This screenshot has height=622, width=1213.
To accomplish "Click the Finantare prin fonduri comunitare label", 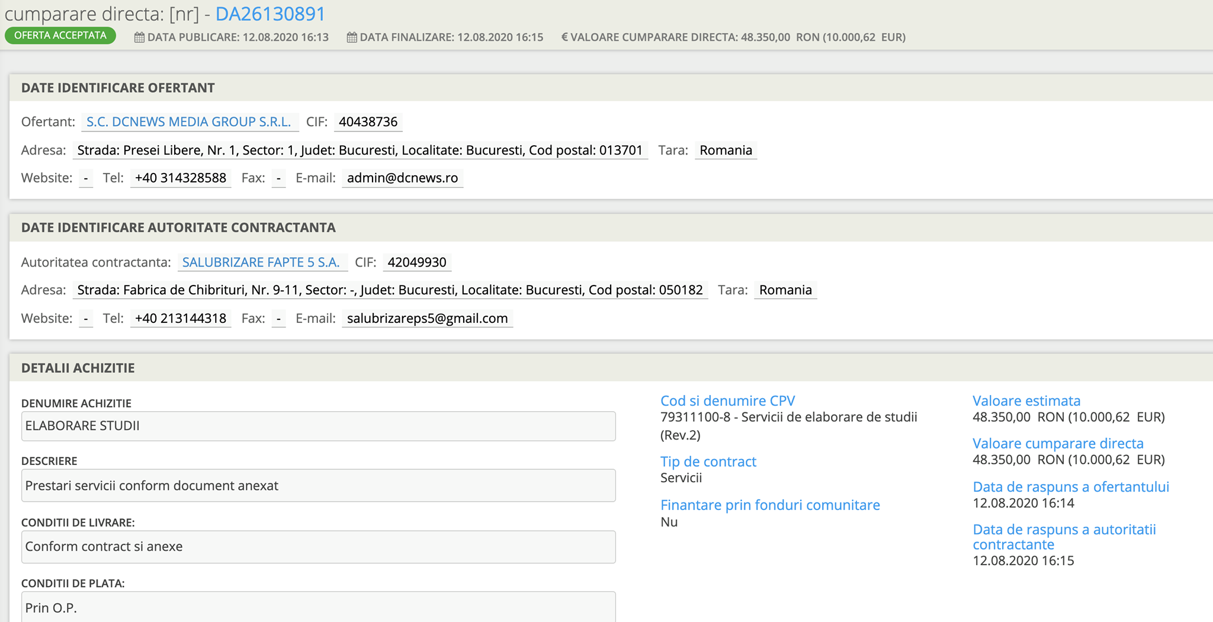I will click(770, 505).
